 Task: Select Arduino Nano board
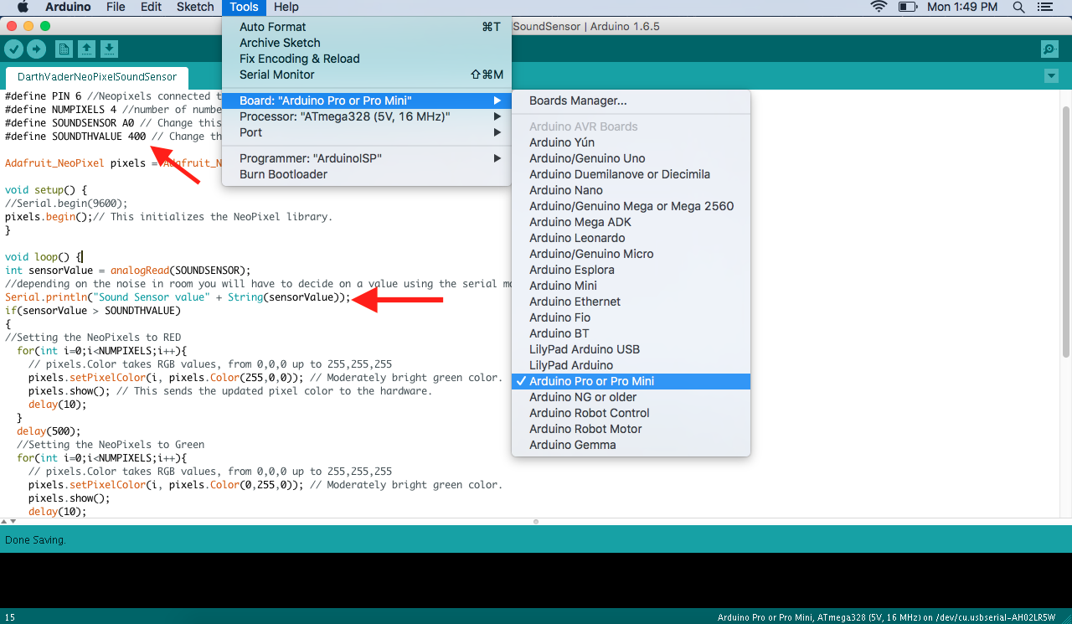pos(631,190)
